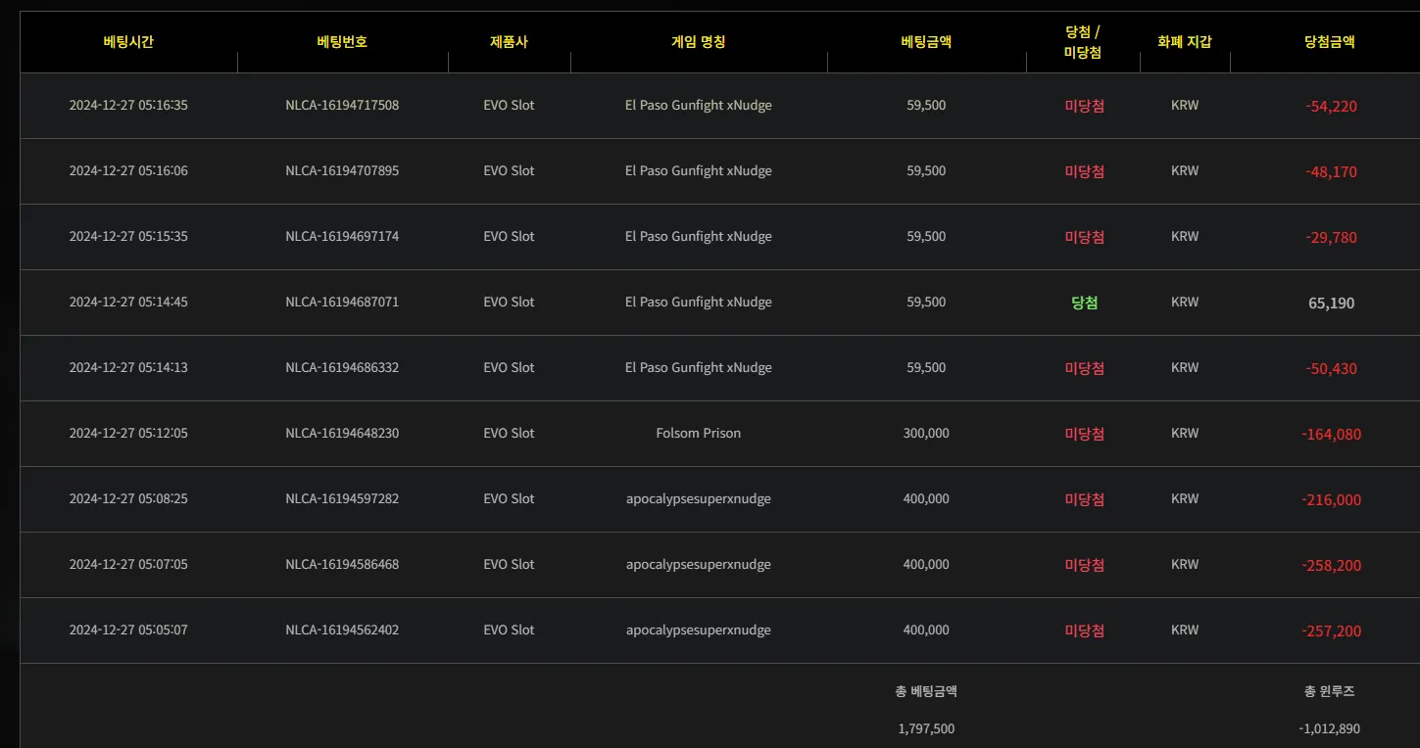This screenshot has height=748, width=1420.
Task: Click timestamp 2024-12-27 05:05:07
Action: point(128,631)
